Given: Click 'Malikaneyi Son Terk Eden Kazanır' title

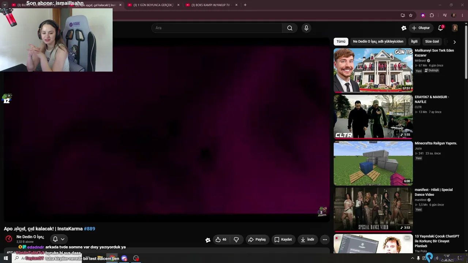Looking at the screenshot, I should tap(434, 53).
